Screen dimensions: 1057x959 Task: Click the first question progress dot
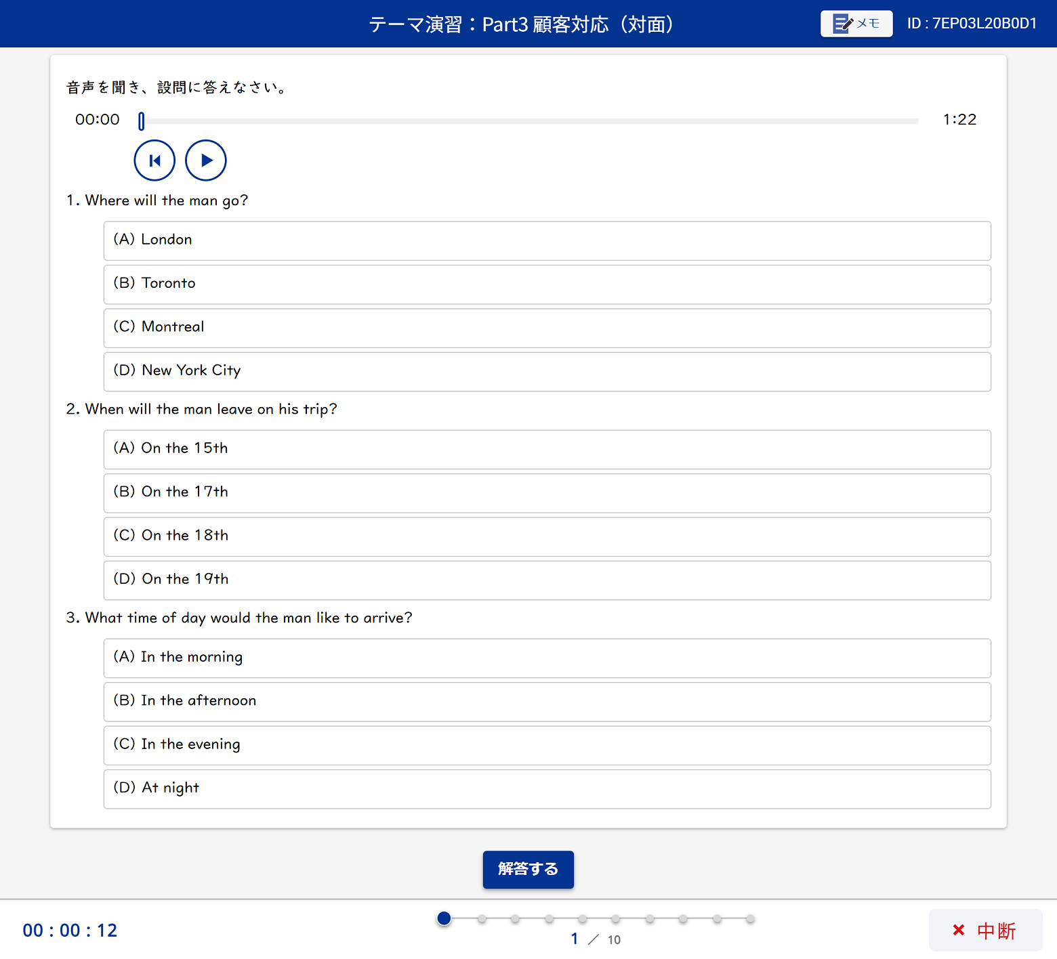pyautogui.click(x=444, y=918)
